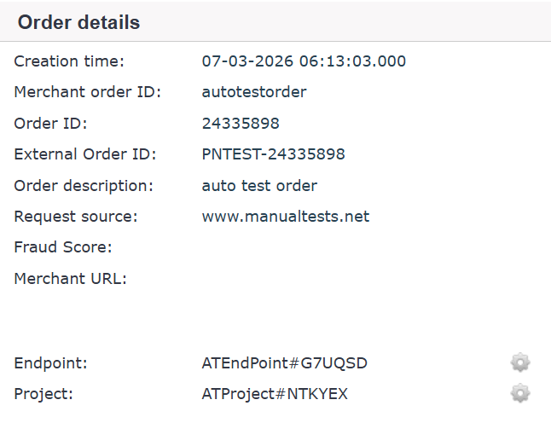Select the creation time value 07-03-2026 06:13:03.000
551x423 pixels.
(x=304, y=61)
